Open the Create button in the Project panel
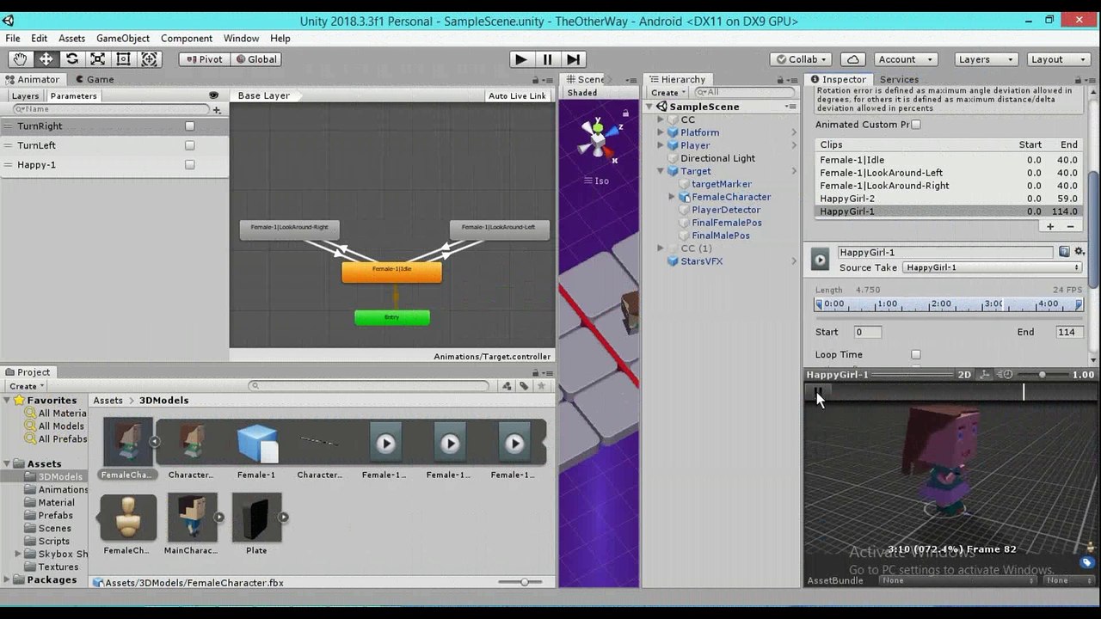This screenshot has width=1101, height=619. (x=26, y=386)
